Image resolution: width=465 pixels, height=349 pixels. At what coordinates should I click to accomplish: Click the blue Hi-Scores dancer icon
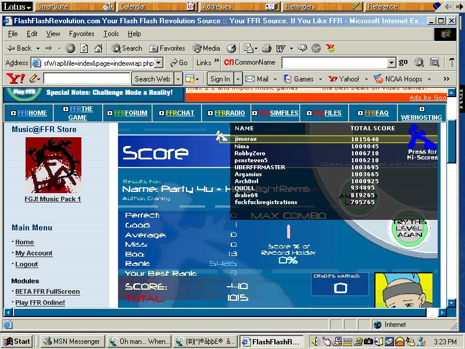(x=421, y=136)
